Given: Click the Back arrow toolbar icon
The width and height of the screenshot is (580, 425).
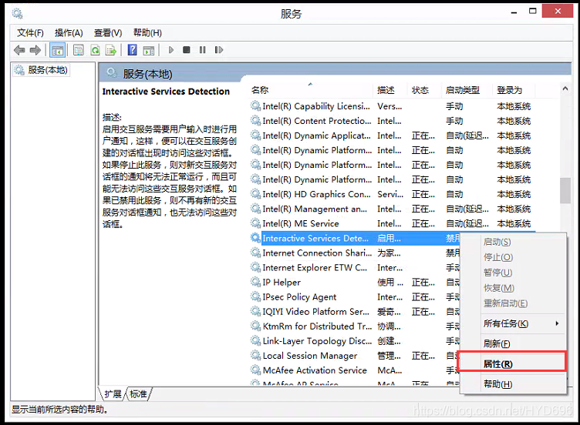Looking at the screenshot, I should pyautogui.click(x=19, y=50).
